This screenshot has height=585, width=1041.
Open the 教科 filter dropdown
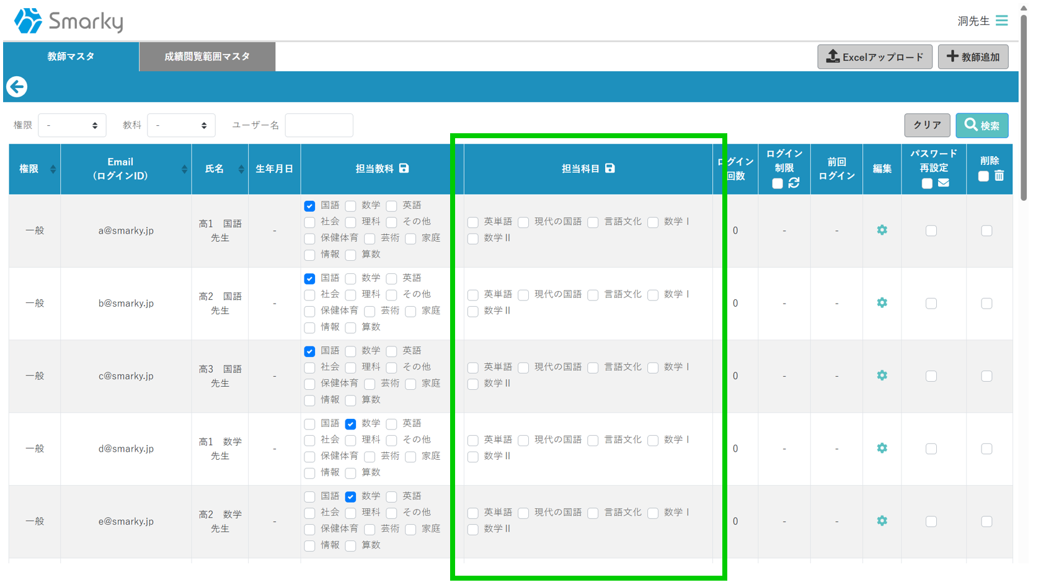[181, 125]
